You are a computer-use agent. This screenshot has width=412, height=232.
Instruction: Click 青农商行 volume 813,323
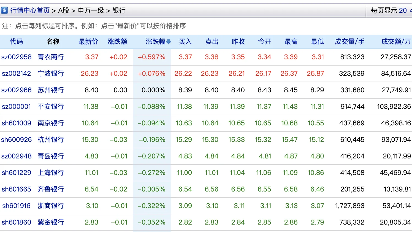coord(353,57)
